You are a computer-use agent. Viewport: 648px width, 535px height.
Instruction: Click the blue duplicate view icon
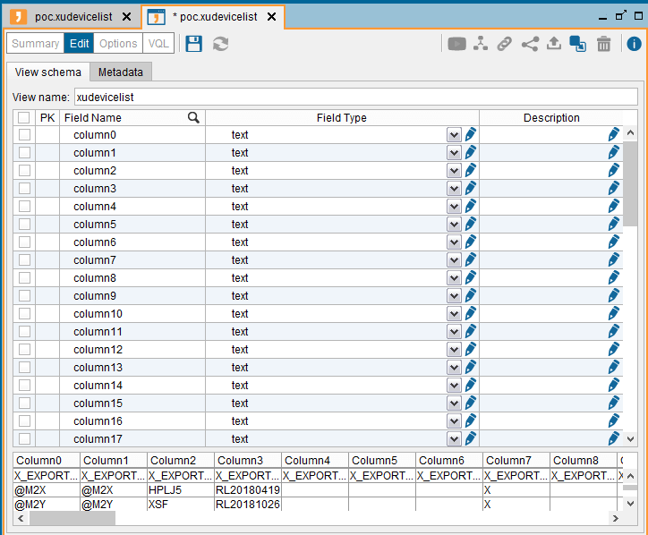(x=578, y=43)
